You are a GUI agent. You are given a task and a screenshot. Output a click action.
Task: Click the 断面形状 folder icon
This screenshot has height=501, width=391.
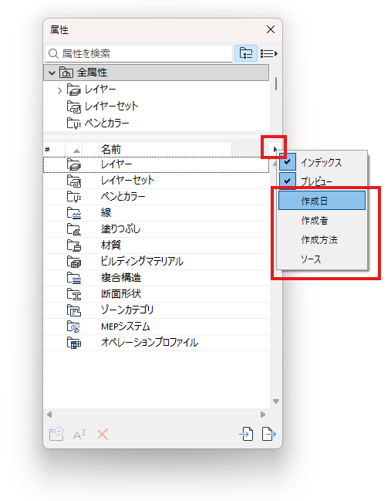pos(74,294)
